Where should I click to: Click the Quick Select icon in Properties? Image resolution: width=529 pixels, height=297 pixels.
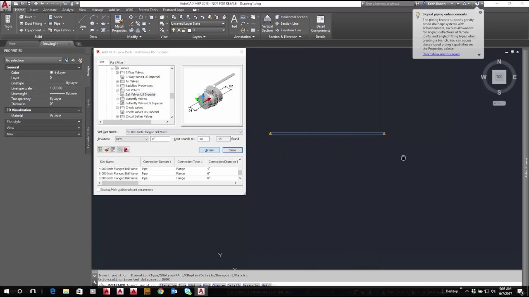(80, 60)
